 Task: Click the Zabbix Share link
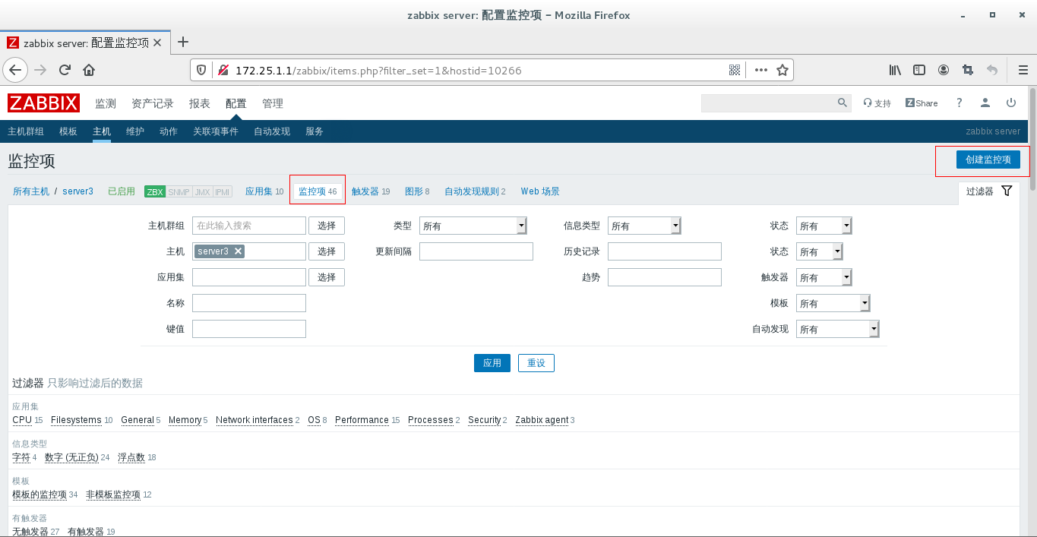[x=922, y=103]
